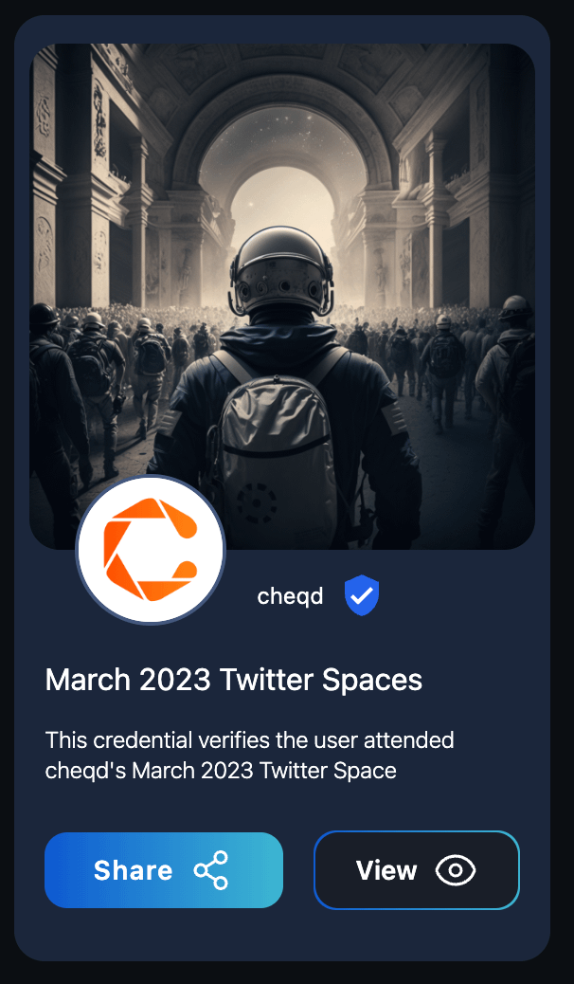Click the white checkmark inside the shield
The width and height of the screenshot is (574, 984).
coord(361,595)
